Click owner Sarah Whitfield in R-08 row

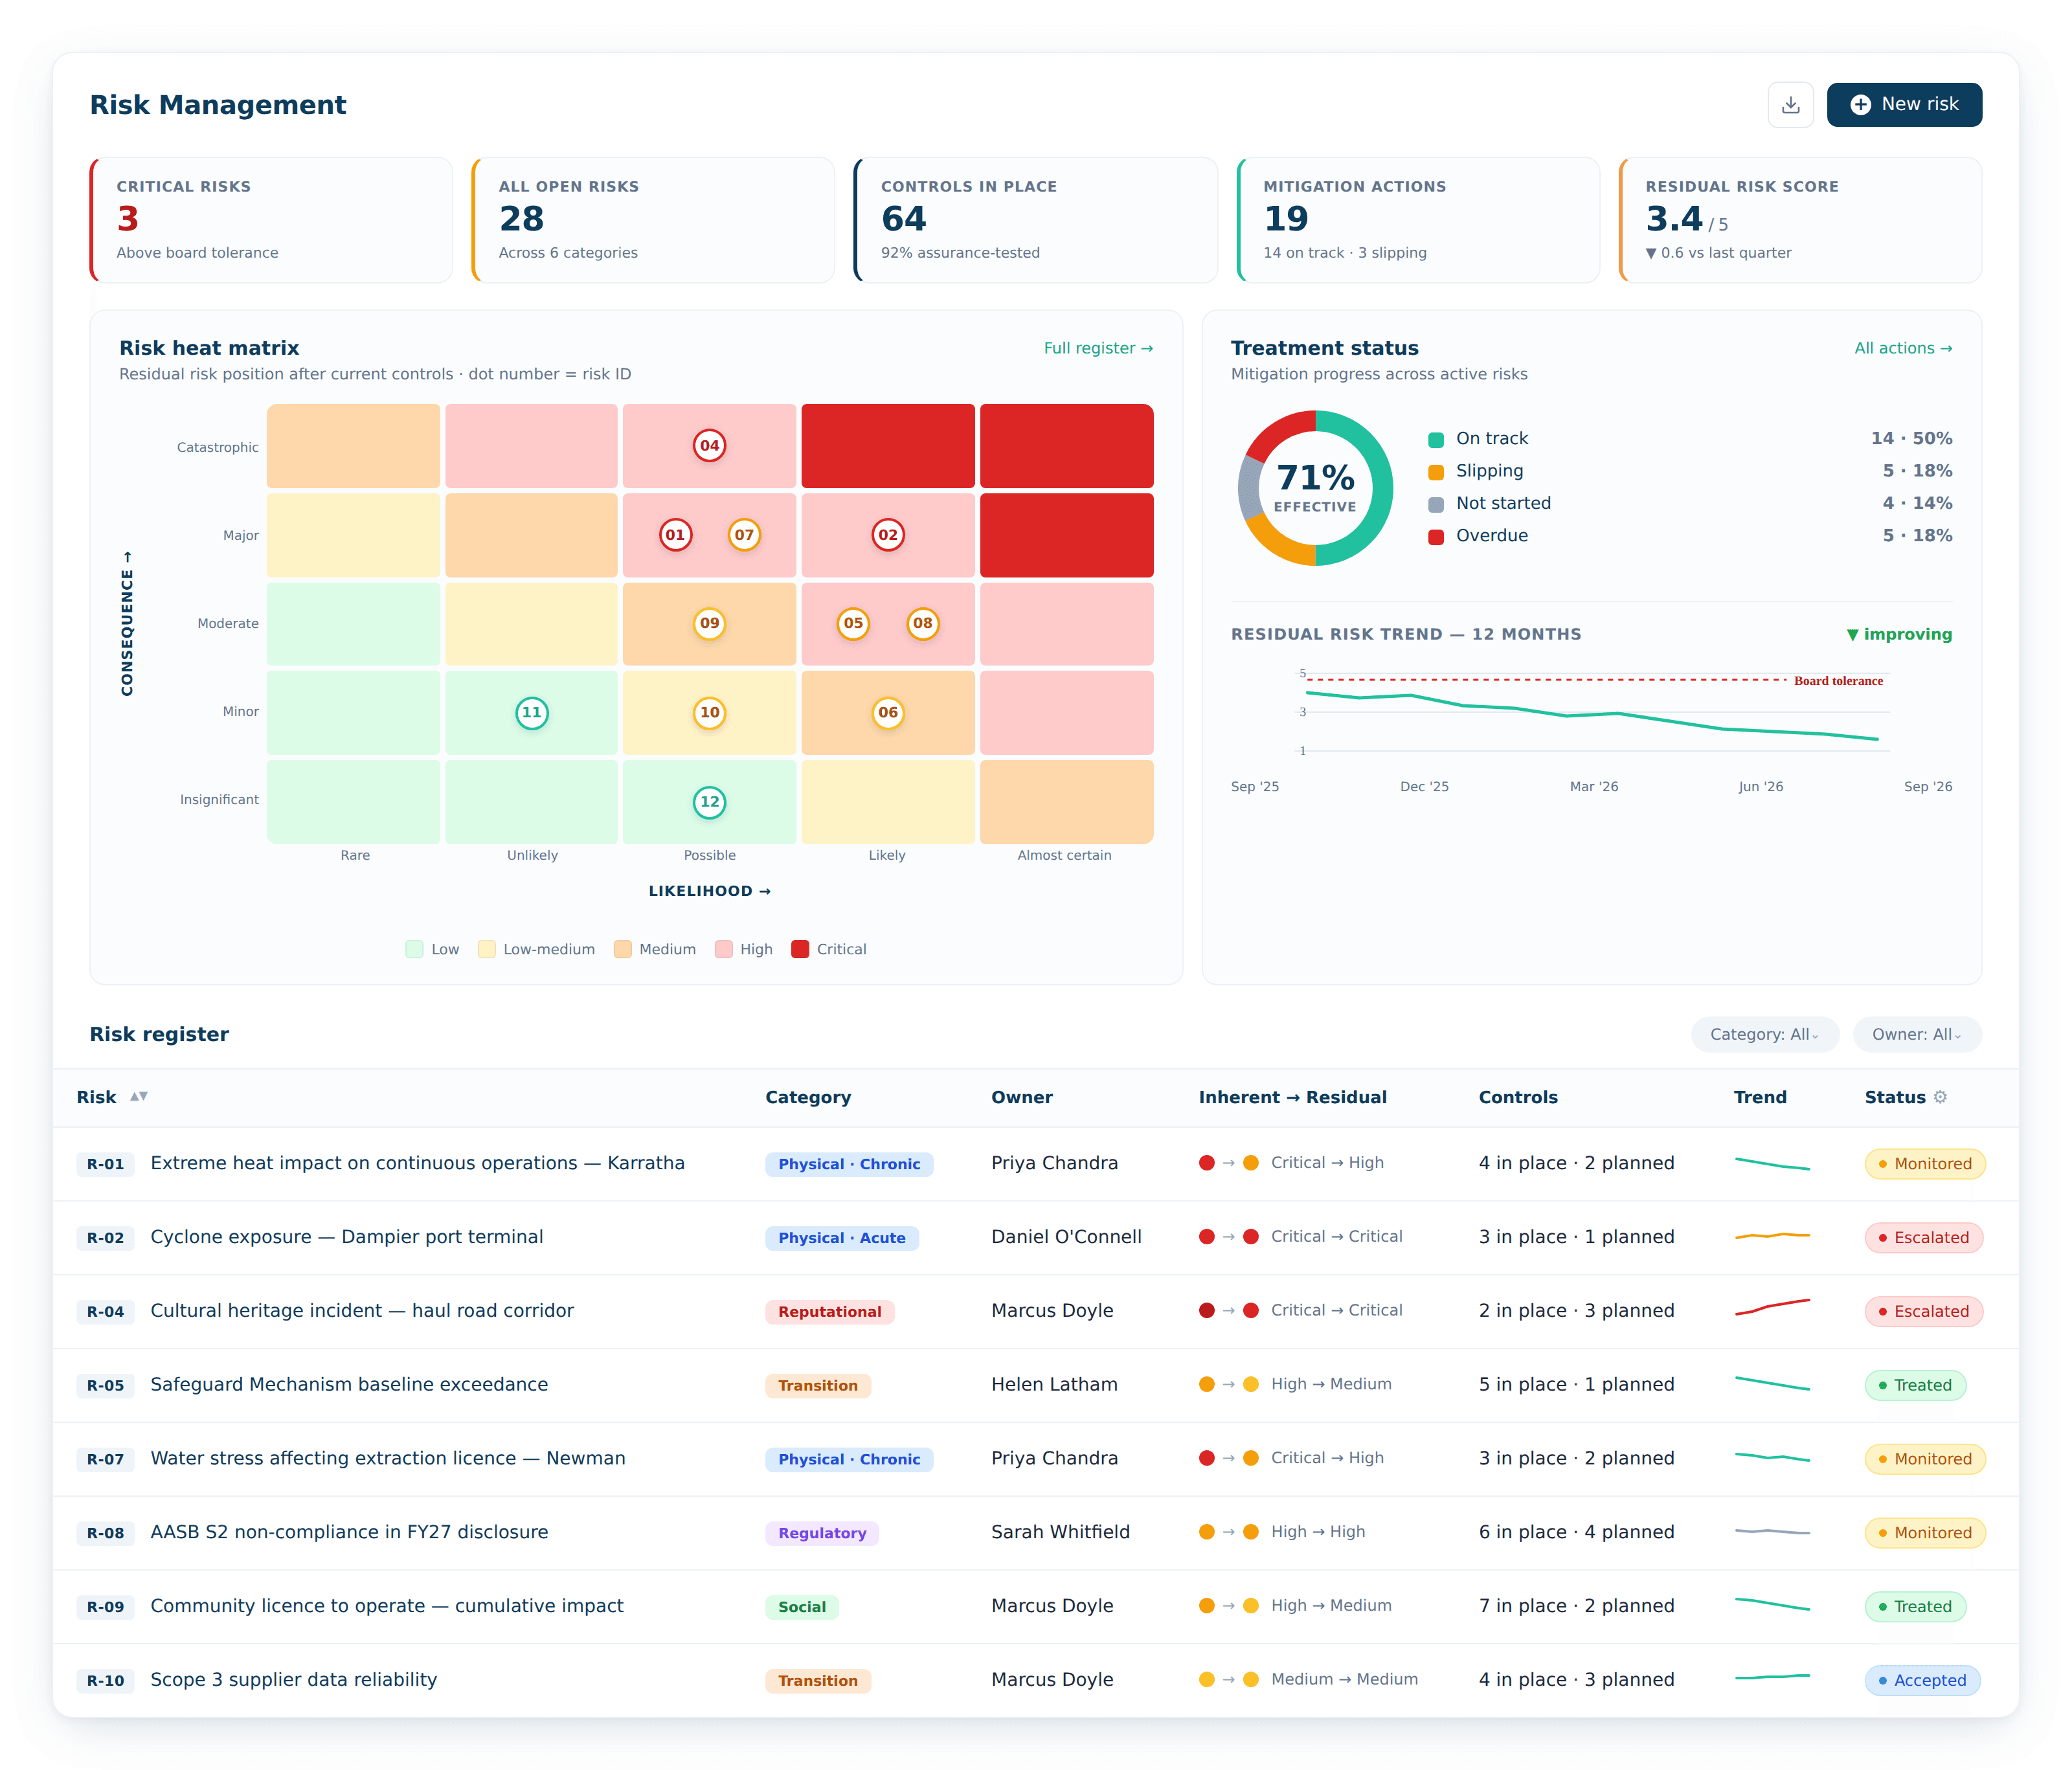(x=1060, y=1532)
